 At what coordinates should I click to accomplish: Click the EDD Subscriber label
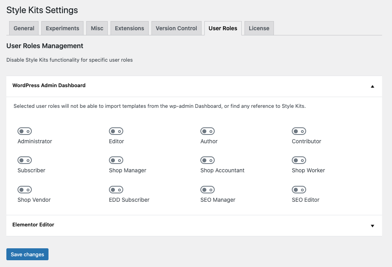coord(129,200)
